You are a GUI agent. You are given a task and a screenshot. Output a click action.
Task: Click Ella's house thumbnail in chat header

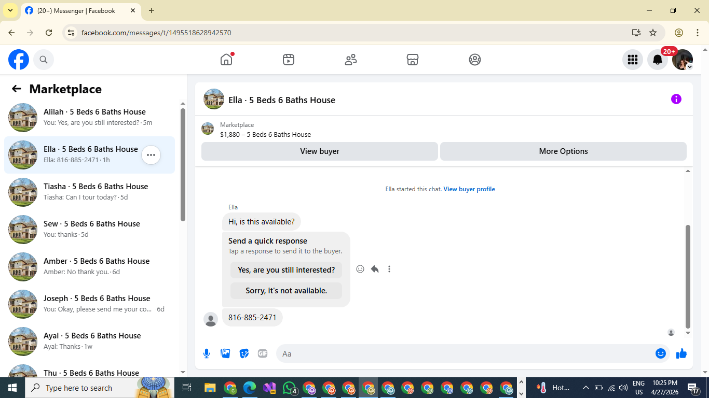[214, 99]
